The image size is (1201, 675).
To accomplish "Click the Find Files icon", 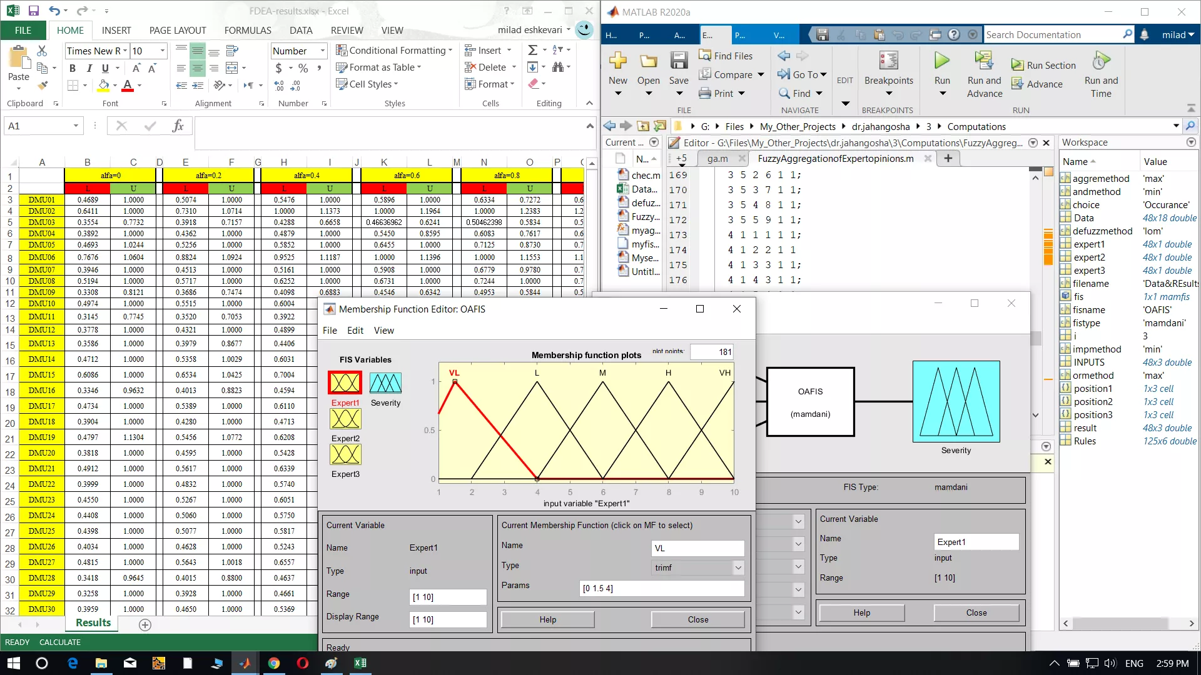I will pyautogui.click(x=705, y=56).
